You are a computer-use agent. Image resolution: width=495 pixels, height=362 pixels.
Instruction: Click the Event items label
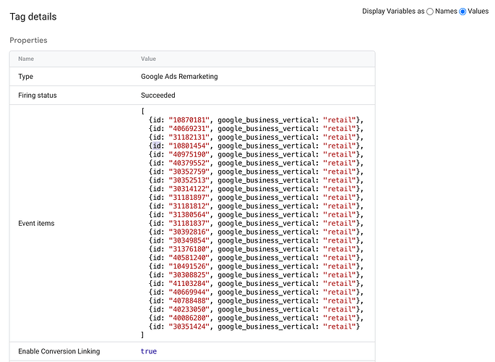(x=36, y=223)
